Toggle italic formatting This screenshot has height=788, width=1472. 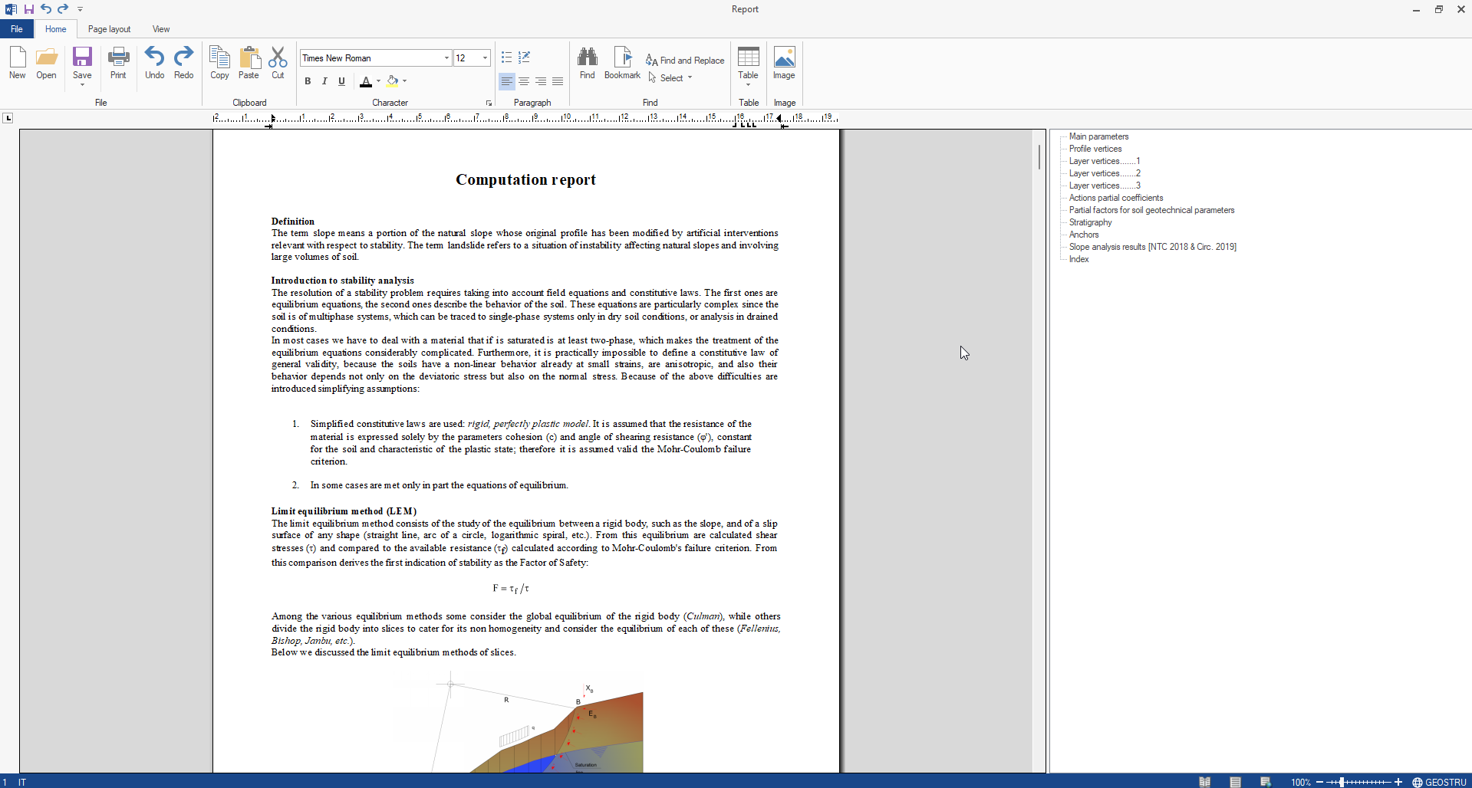click(x=324, y=81)
